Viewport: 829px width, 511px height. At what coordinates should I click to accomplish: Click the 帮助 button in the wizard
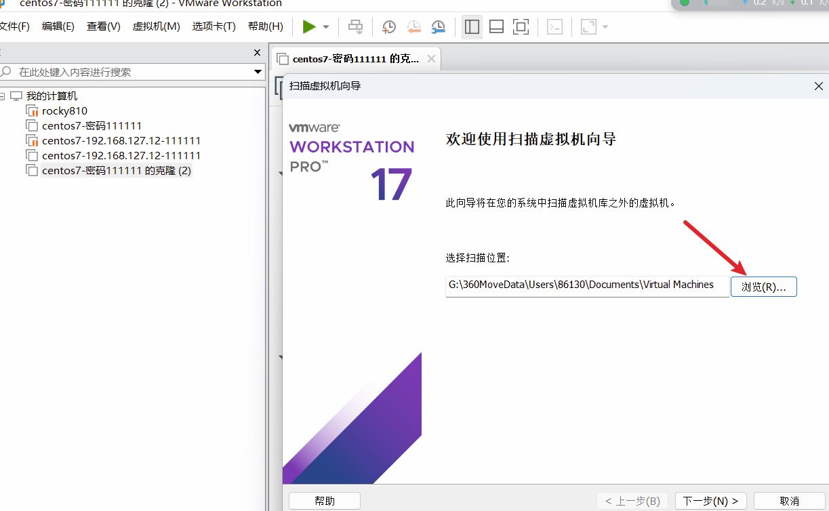point(325,502)
